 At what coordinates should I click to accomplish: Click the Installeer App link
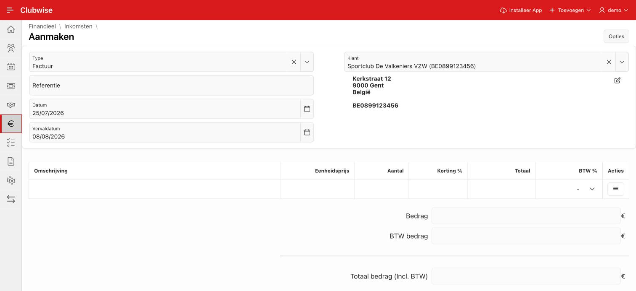[521, 10]
